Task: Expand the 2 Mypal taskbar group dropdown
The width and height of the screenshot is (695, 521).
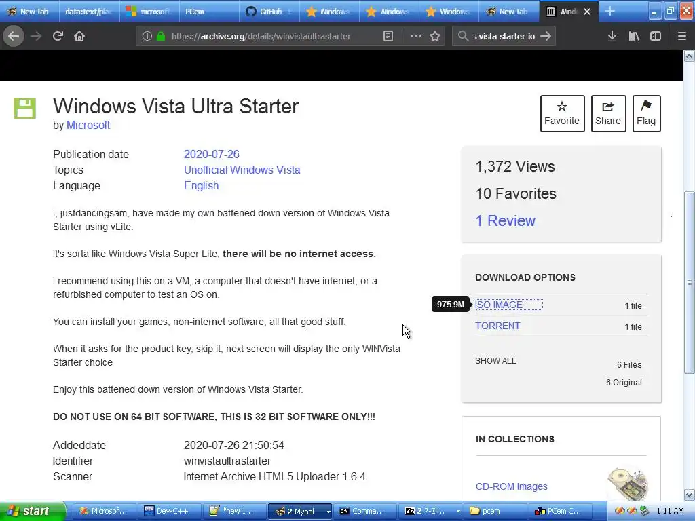Action: (x=328, y=512)
